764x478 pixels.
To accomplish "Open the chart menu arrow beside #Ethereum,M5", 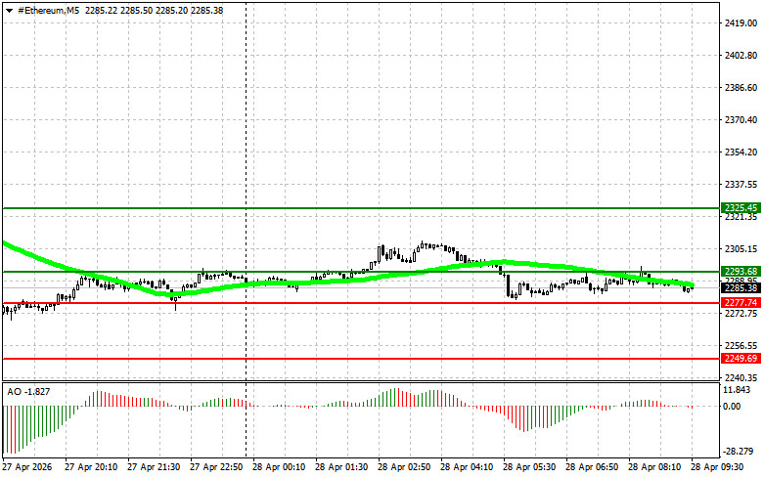I will [9, 10].
